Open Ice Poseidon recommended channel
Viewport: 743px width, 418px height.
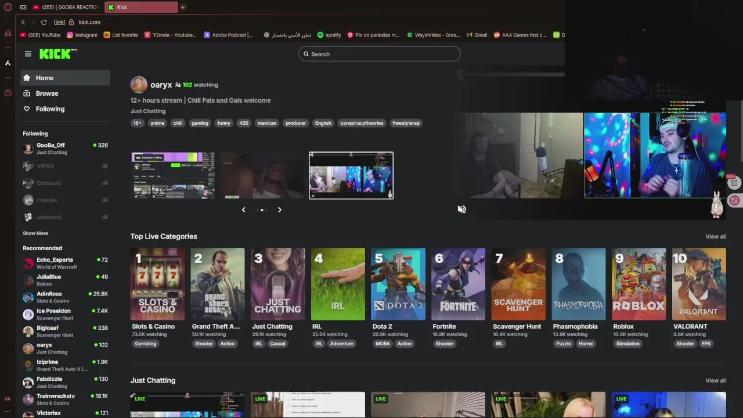tap(65, 314)
